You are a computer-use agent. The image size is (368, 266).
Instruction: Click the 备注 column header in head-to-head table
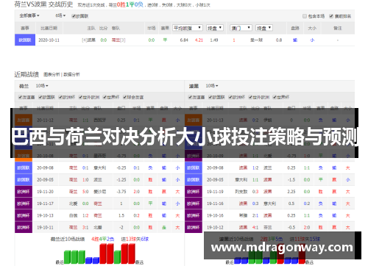coord(338,28)
